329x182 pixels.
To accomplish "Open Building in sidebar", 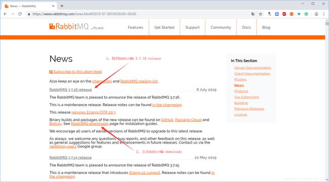I will coord(241,103).
